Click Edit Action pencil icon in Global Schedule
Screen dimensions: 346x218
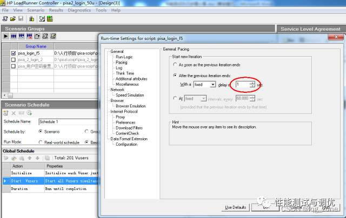pyautogui.click(x=14, y=158)
